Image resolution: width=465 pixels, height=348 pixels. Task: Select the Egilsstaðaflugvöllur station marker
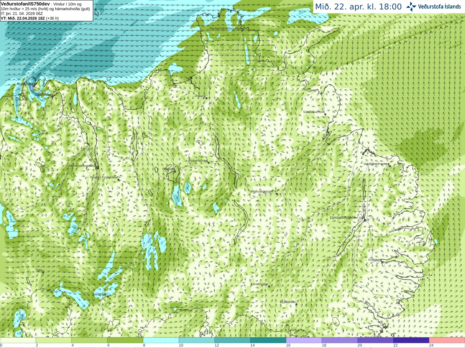pos(365,220)
